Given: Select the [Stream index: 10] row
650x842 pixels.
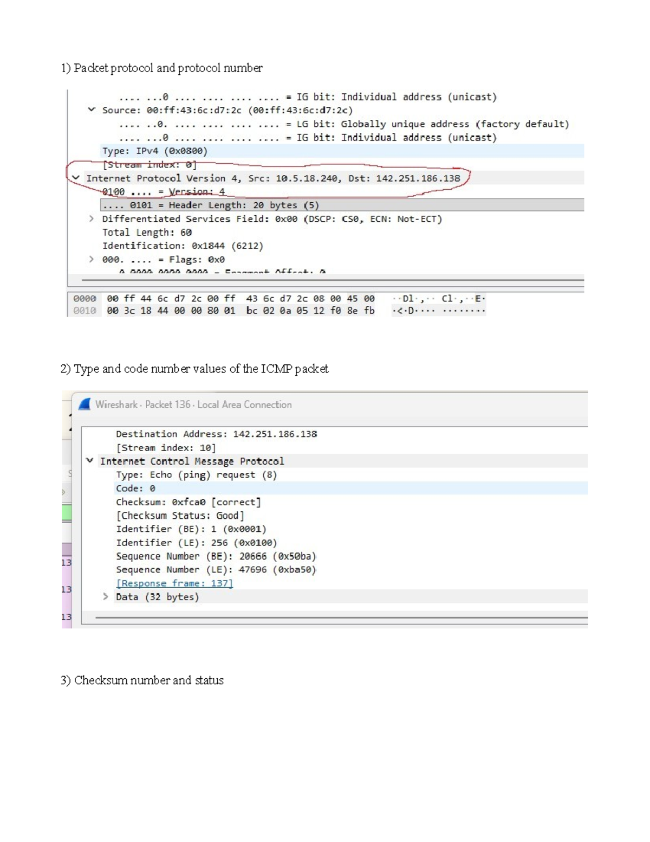Looking at the screenshot, I should (x=166, y=447).
